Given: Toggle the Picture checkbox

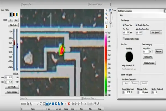Looking at the screenshot, I should (110, 10).
